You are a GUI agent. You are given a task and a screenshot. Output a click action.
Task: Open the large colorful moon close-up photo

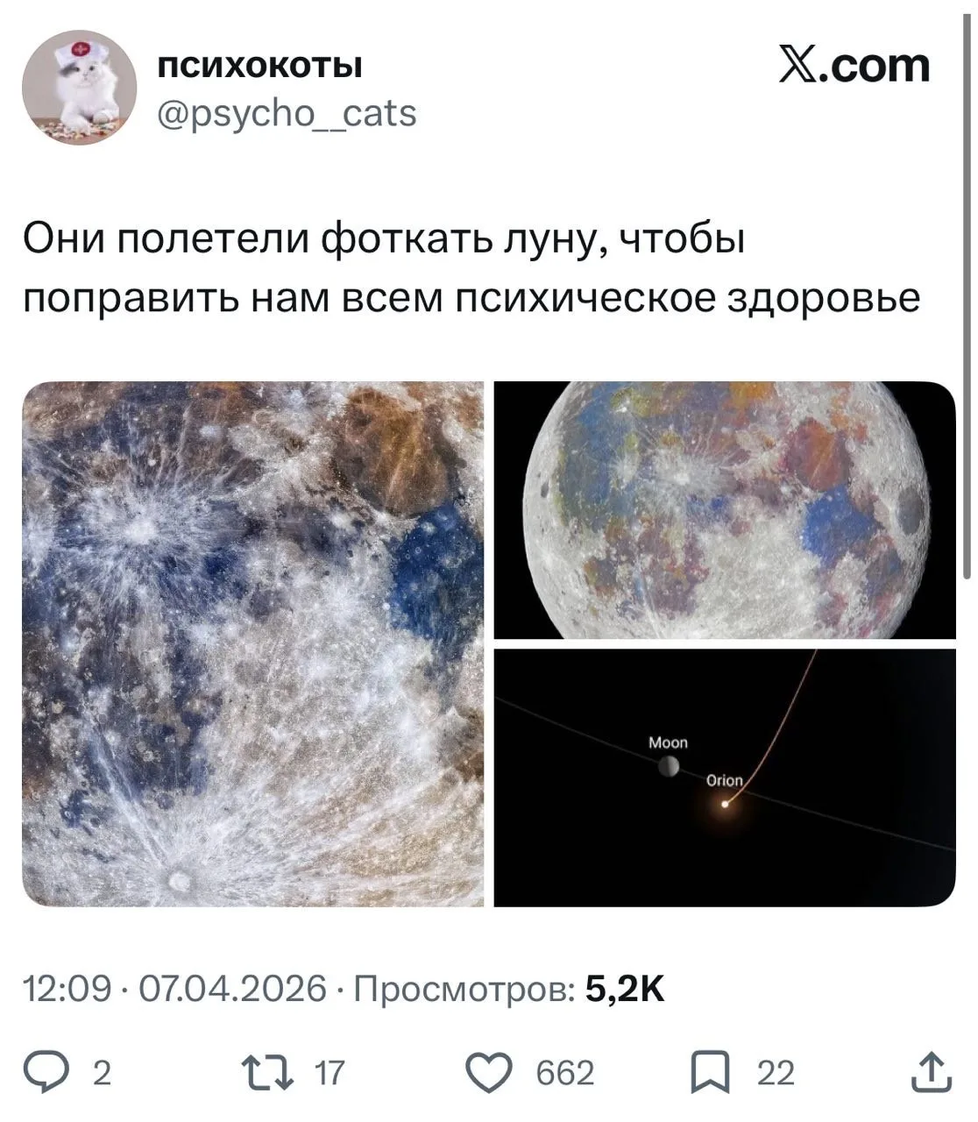click(252, 643)
